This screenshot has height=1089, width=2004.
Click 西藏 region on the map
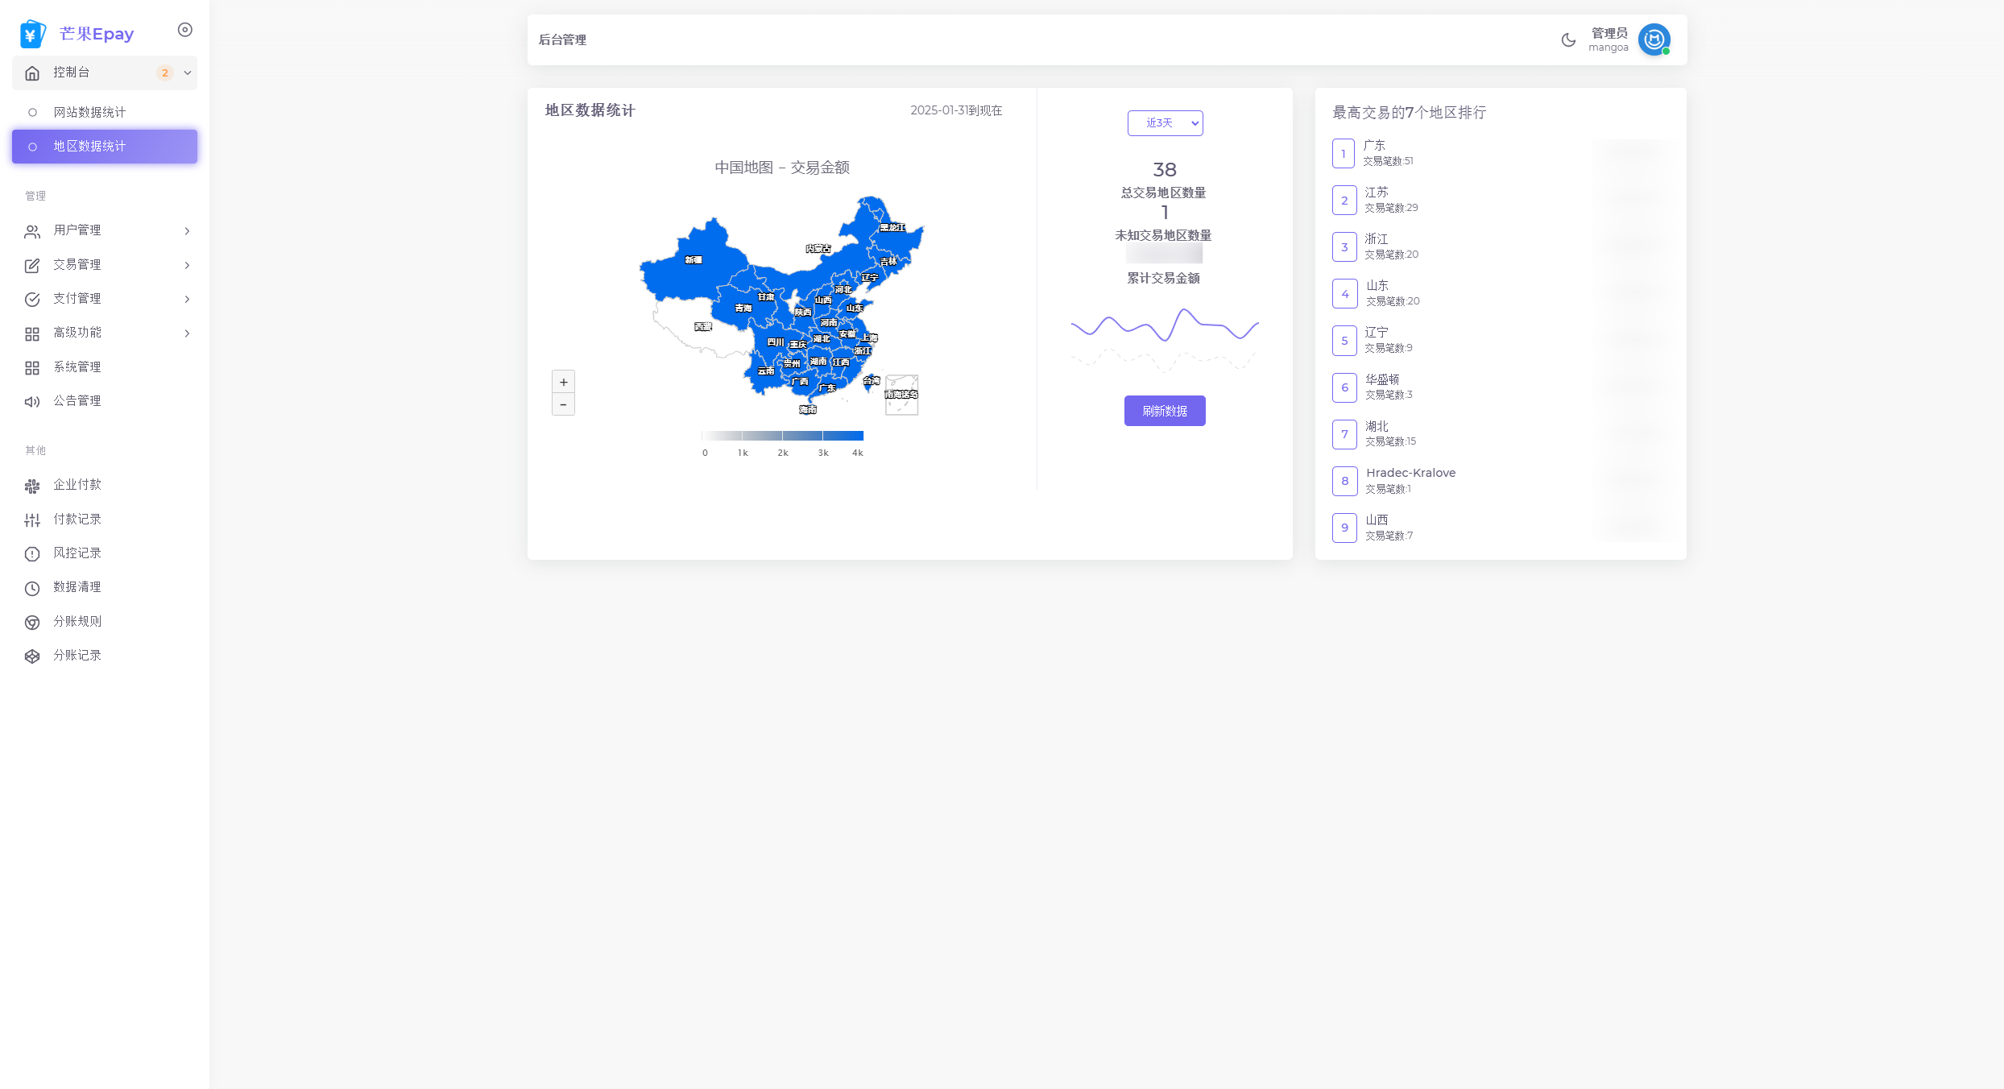(x=703, y=327)
